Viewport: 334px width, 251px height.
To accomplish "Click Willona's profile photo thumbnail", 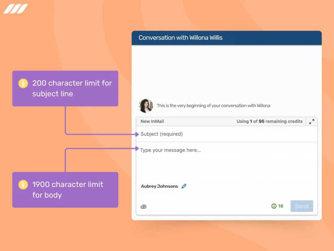I will (x=146, y=105).
